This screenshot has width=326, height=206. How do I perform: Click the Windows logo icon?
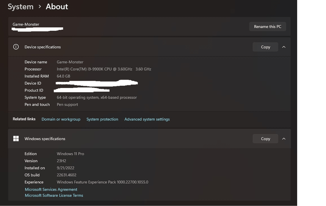point(16,139)
